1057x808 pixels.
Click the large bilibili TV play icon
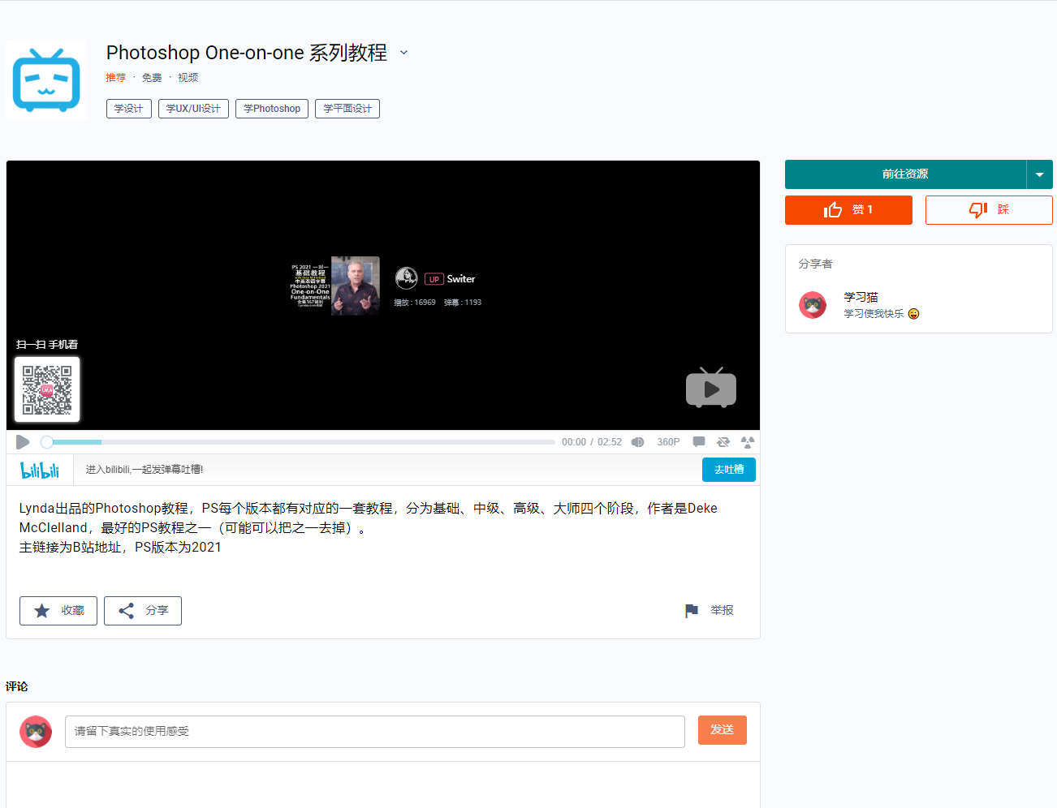point(710,388)
